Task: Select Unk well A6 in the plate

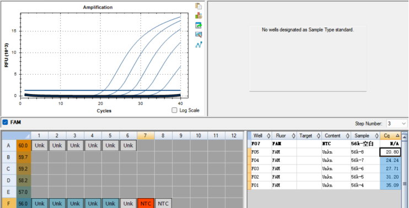Action: coord(128,145)
